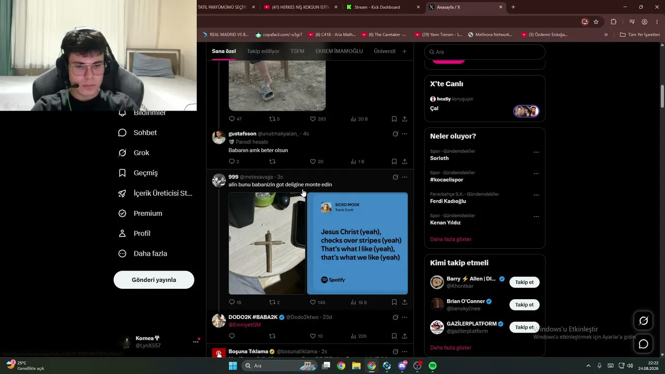Bookmark the 999 @metesavage post
This screenshot has height=374, width=665.
click(394, 302)
